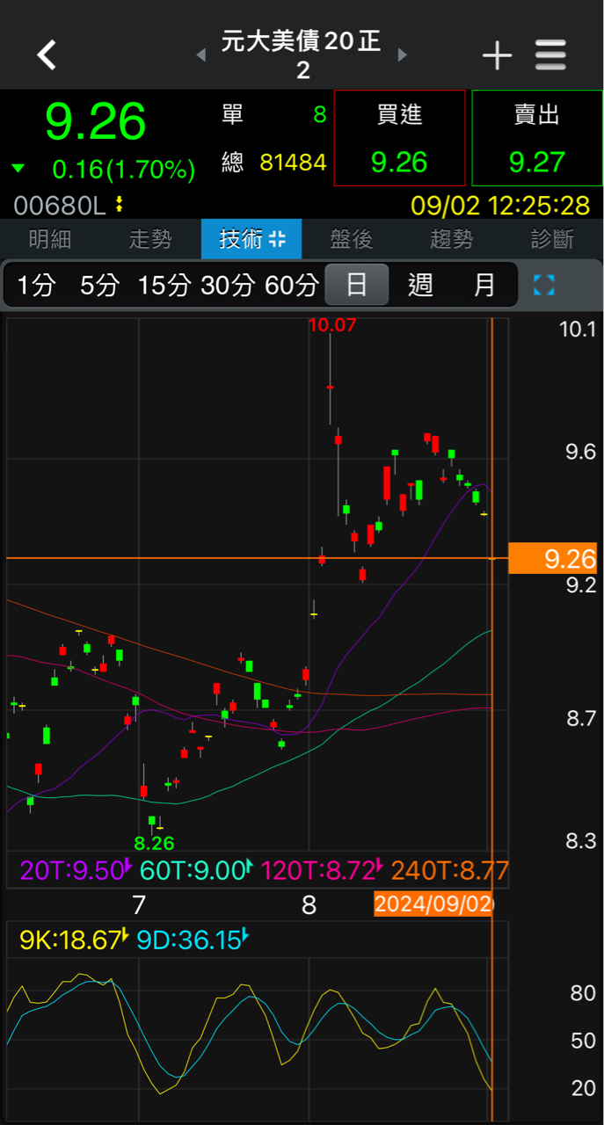
Task: Tap the 09/02 12:25:28 timestamp
Action: point(500,206)
